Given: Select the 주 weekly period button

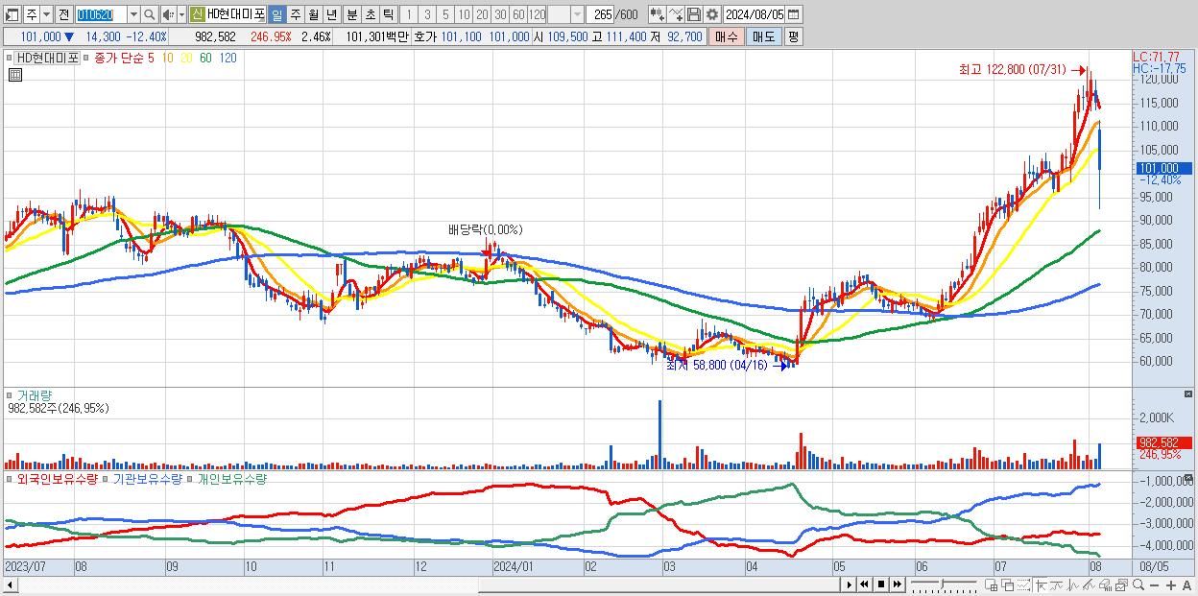Looking at the screenshot, I should coord(295,14).
